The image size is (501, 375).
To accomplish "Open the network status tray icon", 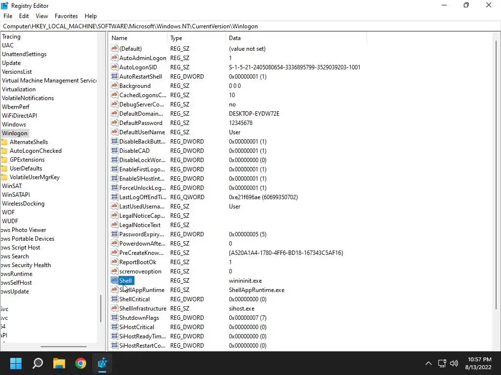I will tap(442, 363).
